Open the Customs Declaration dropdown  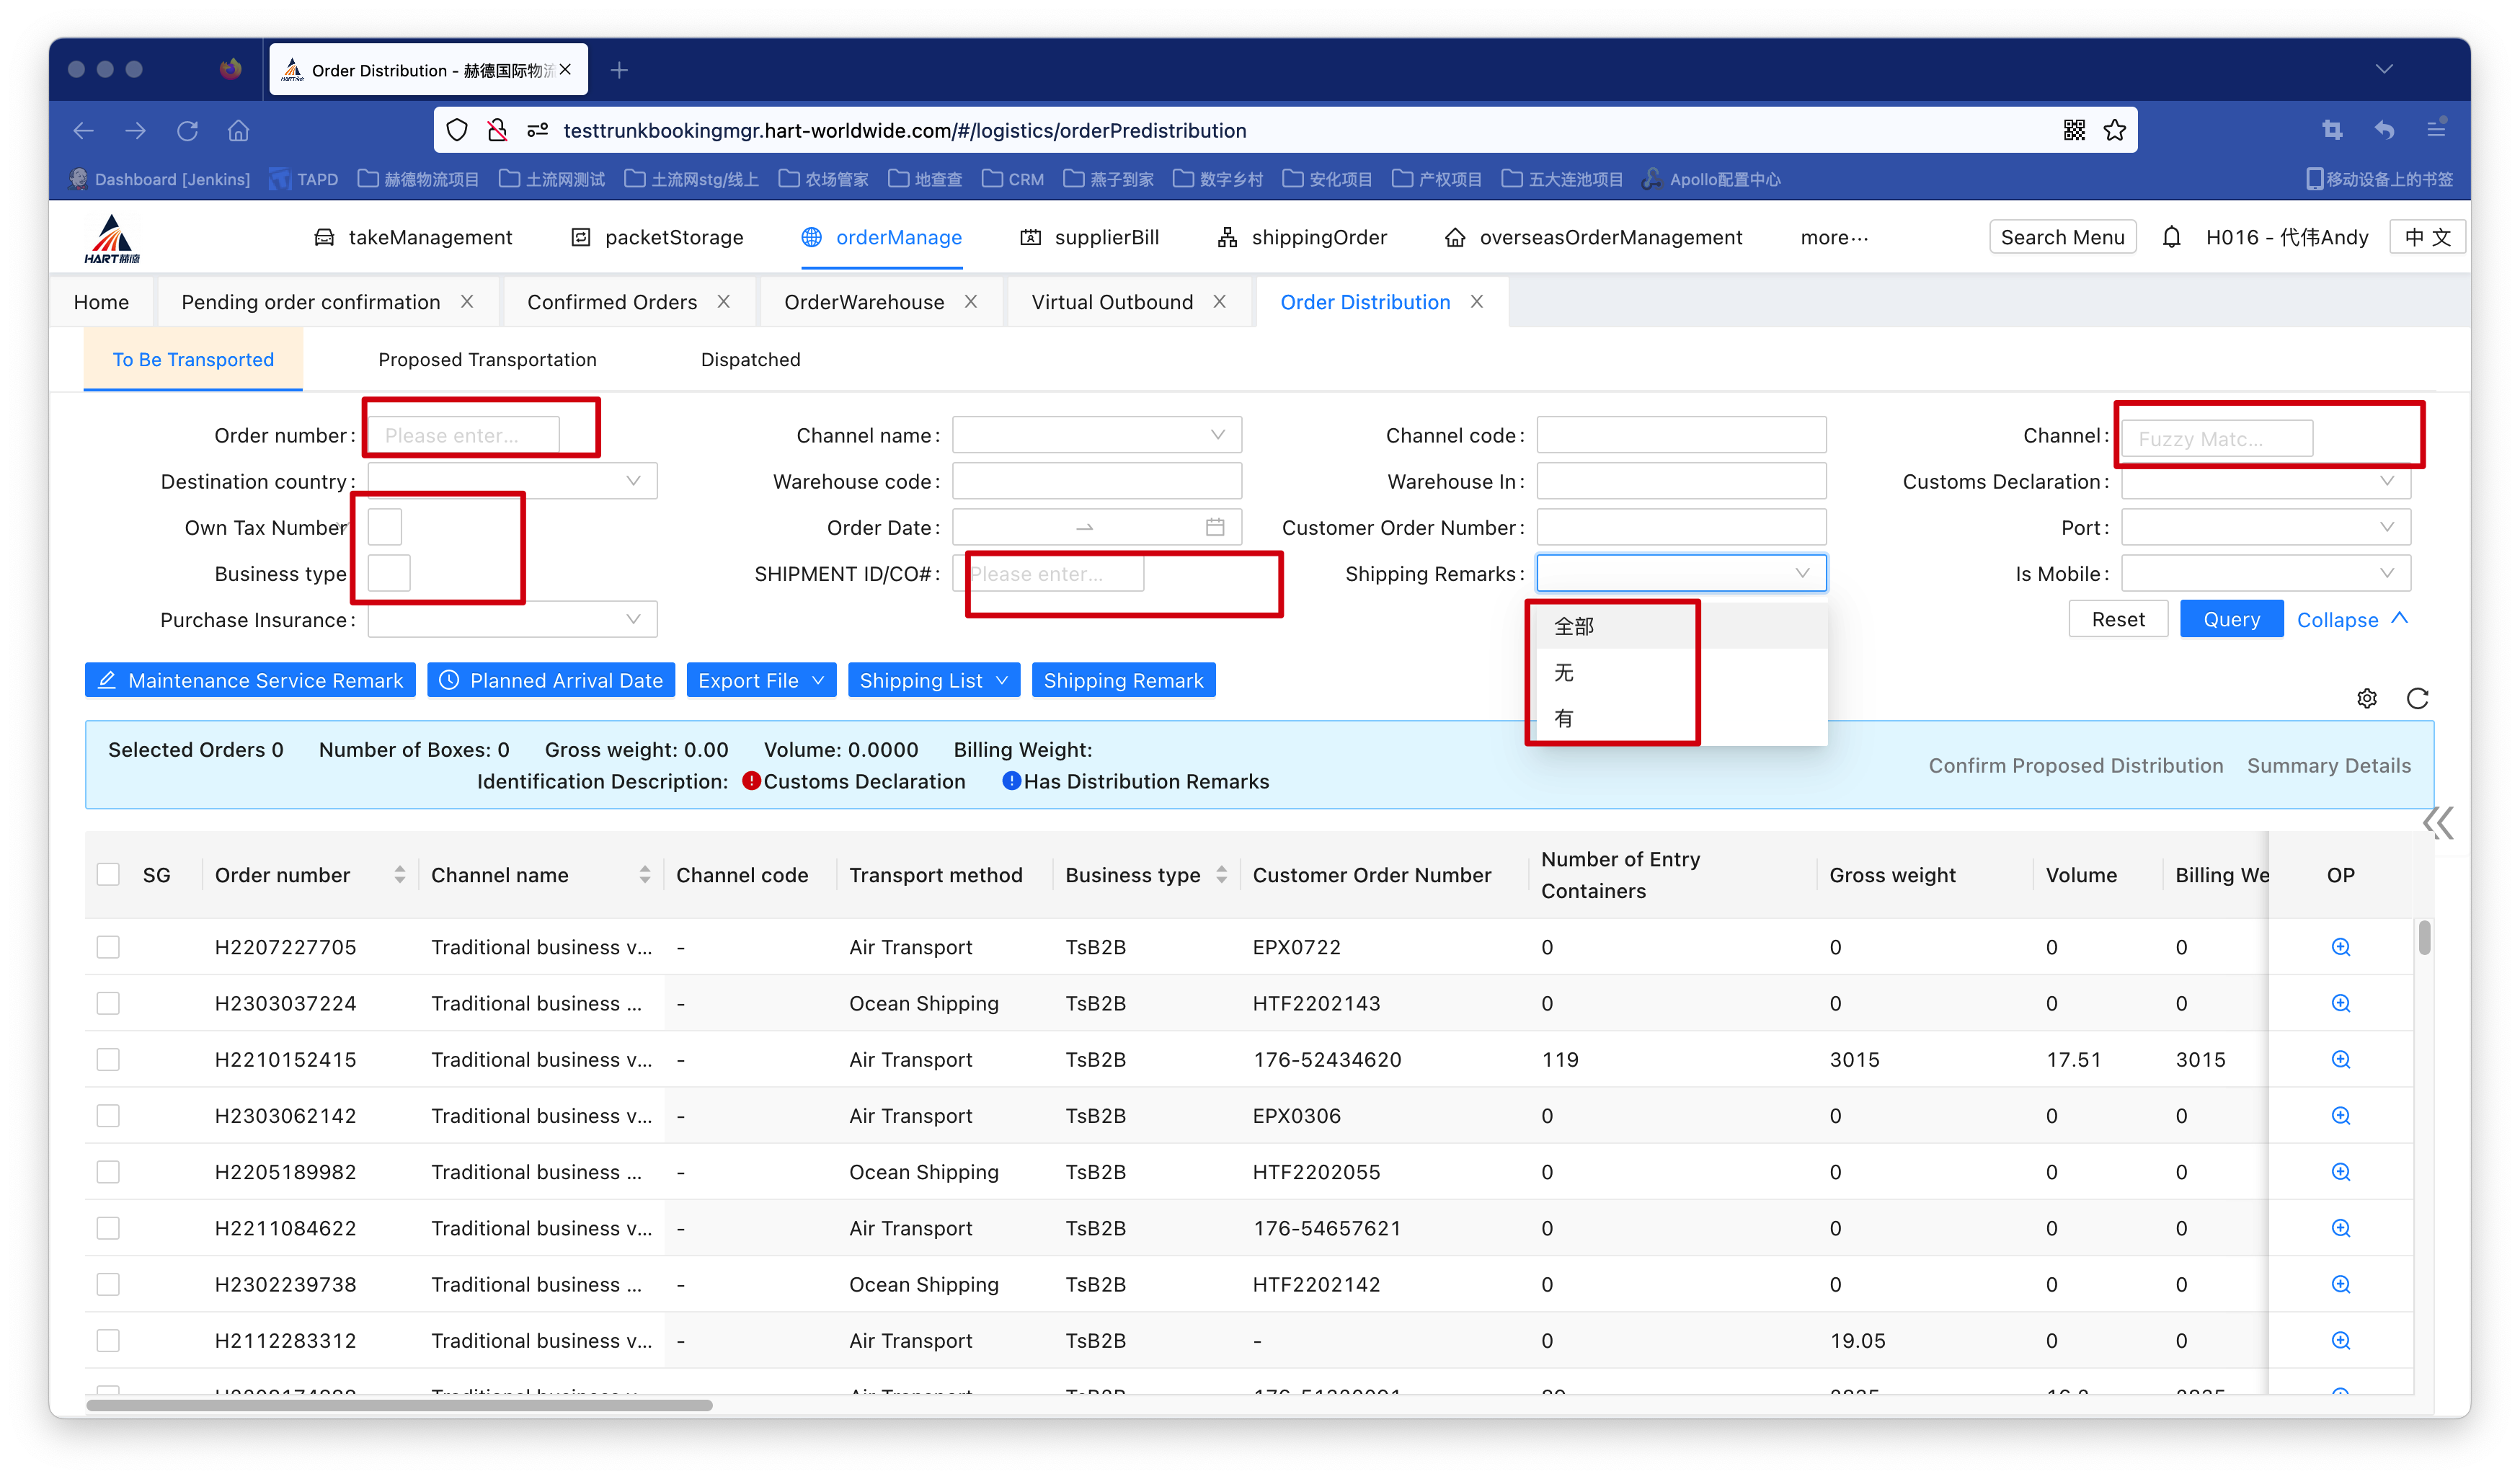pos(2265,482)
